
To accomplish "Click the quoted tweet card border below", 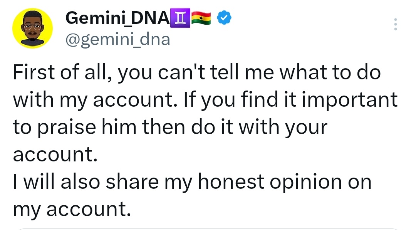I will click(x=208, y=229).
